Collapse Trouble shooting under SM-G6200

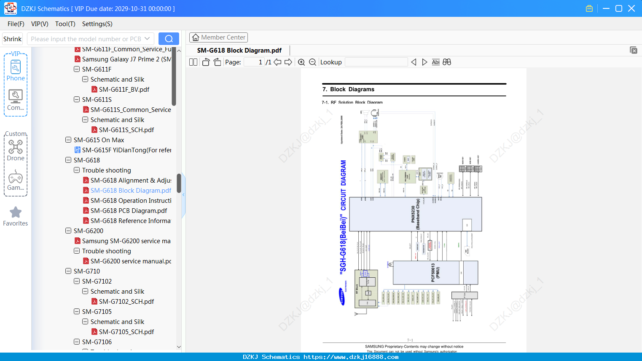[77, 251]
